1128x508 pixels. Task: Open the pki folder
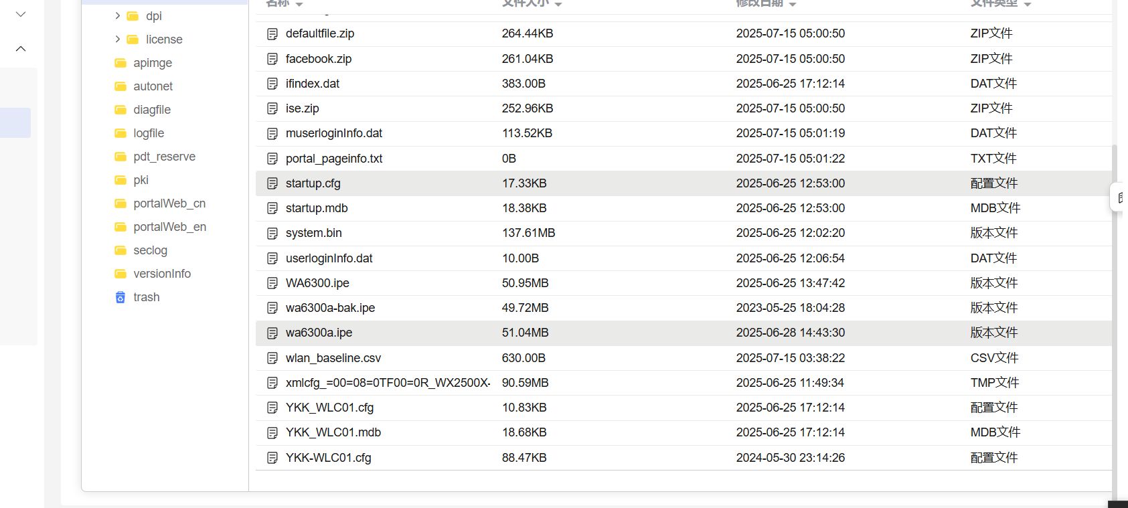click(x=141, y=180)
